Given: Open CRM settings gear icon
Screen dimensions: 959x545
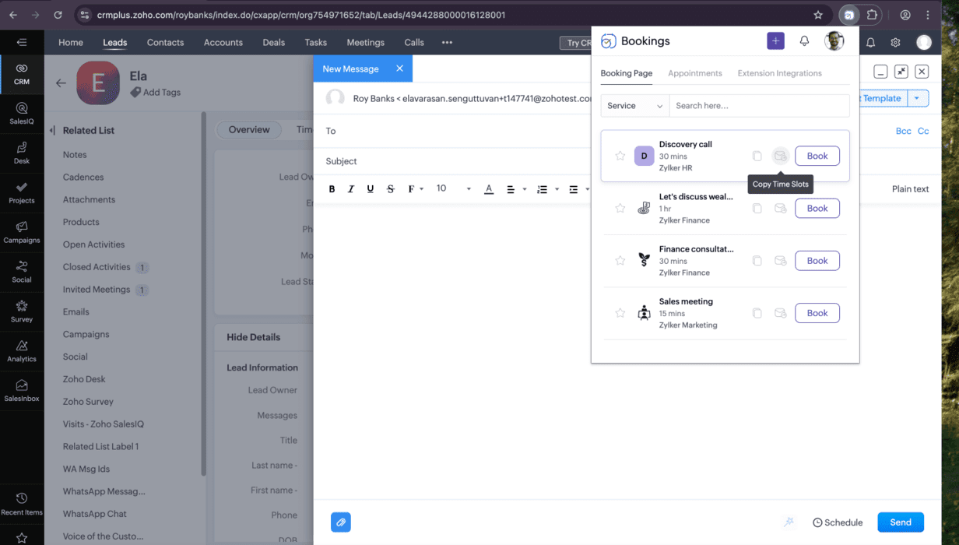Looking at the screenshot, I should 895,43.
